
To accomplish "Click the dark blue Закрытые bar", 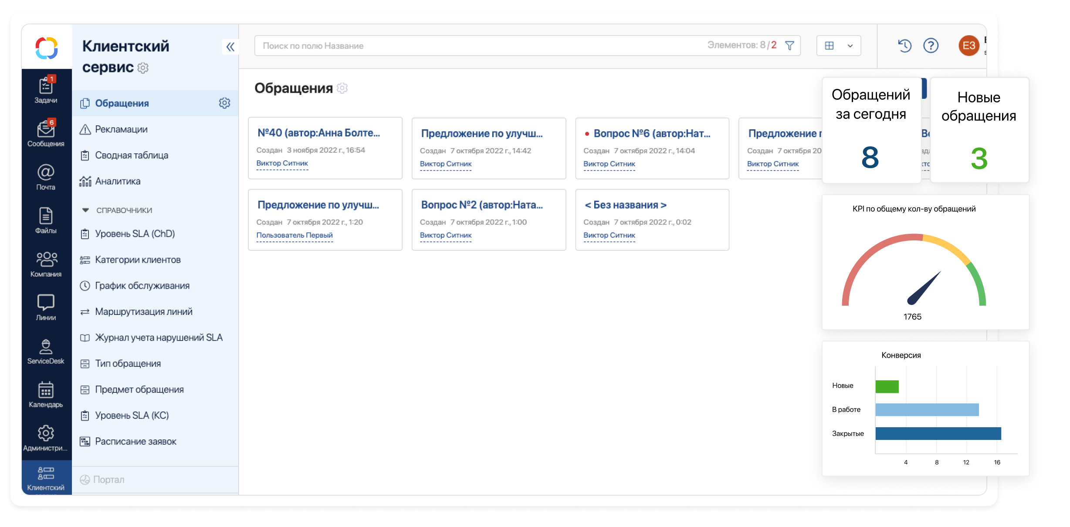I will (x=938, y=433).
